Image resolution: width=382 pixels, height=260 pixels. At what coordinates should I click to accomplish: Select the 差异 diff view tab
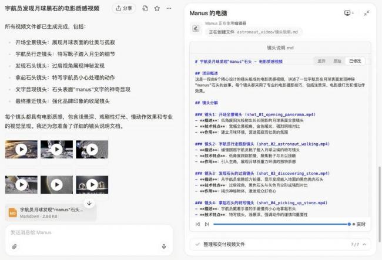point(321,60)
